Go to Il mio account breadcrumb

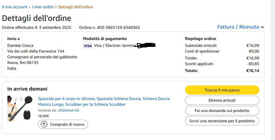click(15, 7)
